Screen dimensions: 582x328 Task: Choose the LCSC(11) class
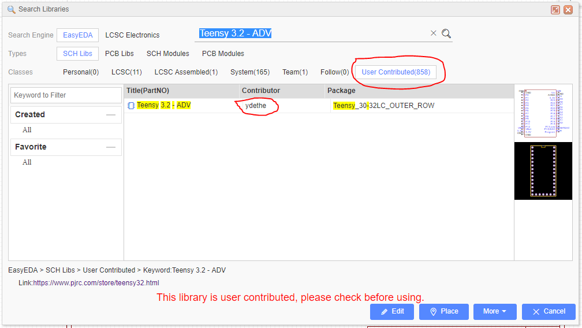(x=126, y=72)
